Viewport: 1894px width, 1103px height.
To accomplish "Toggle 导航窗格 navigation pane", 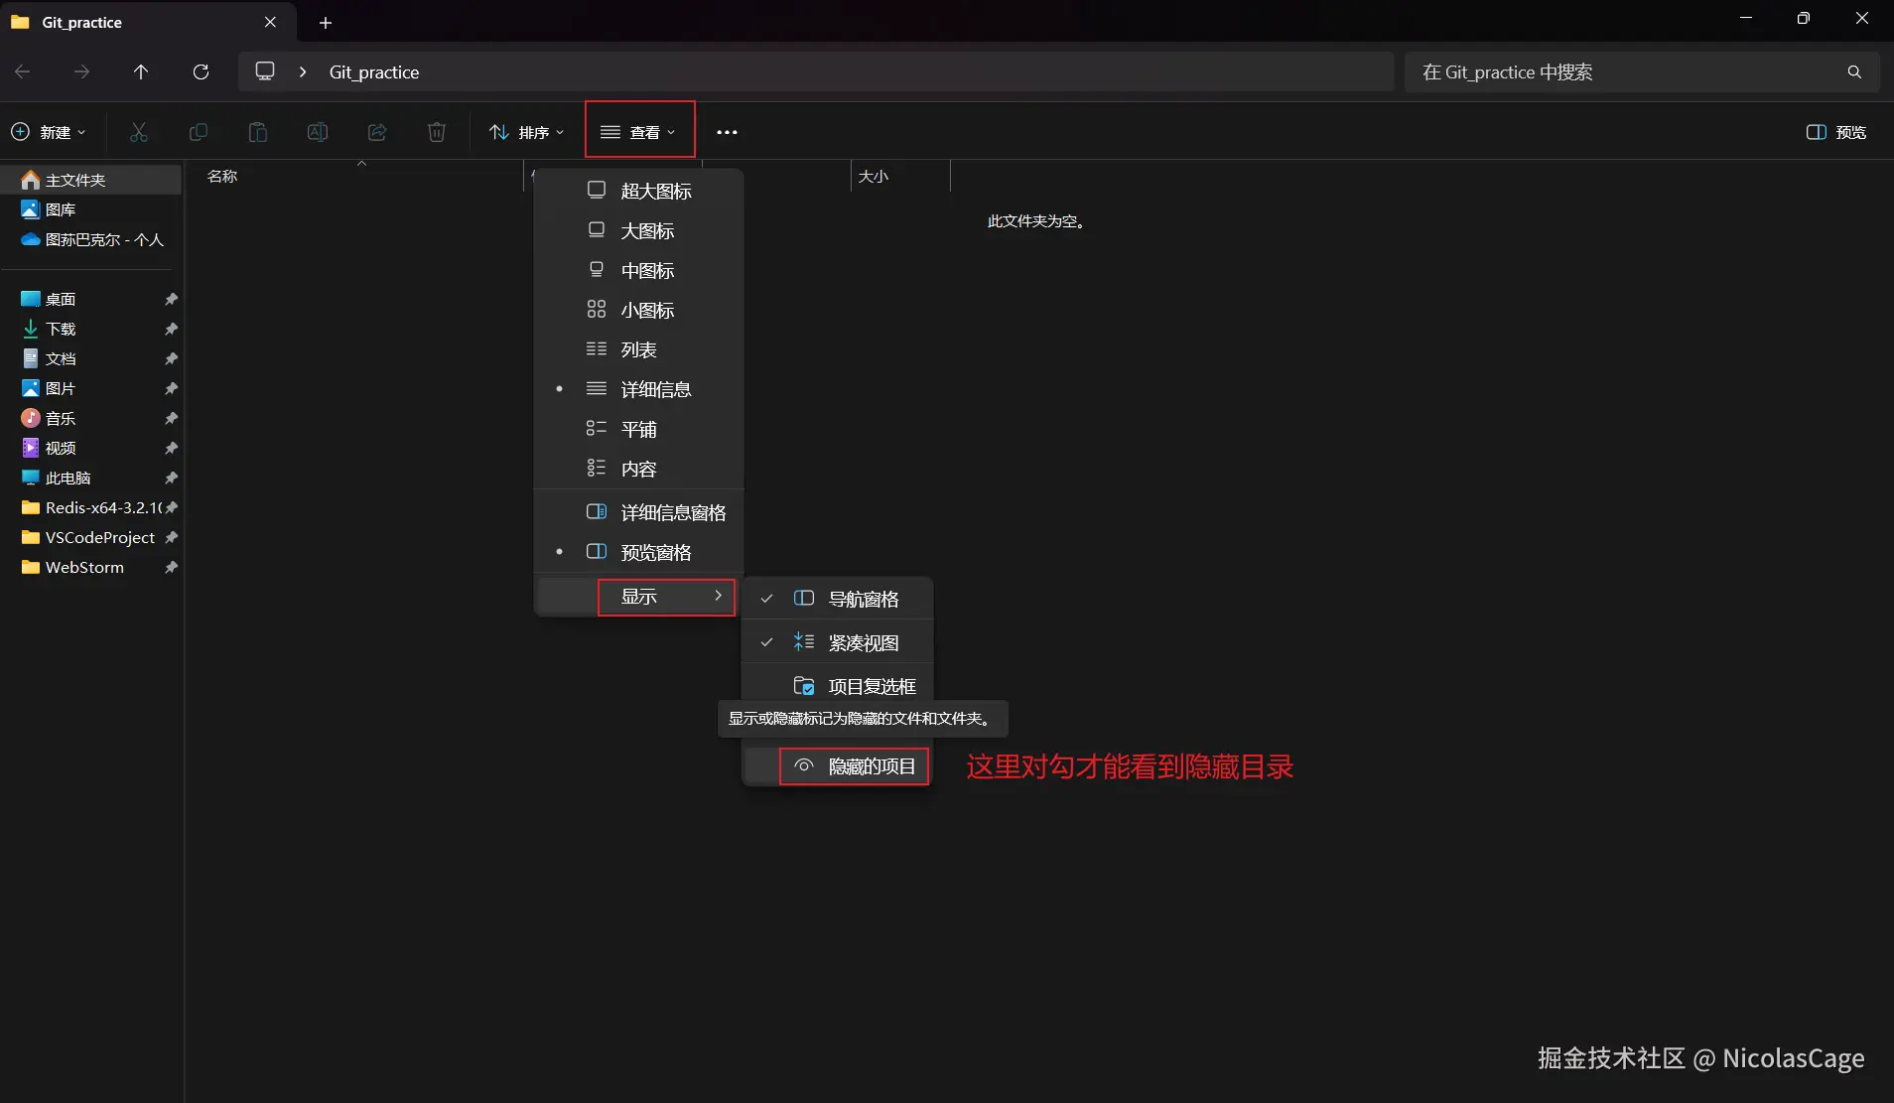I will click(838, 599).
